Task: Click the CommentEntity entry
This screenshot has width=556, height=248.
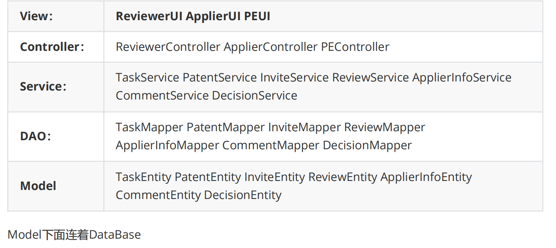Action: click(x=158, y=195)
